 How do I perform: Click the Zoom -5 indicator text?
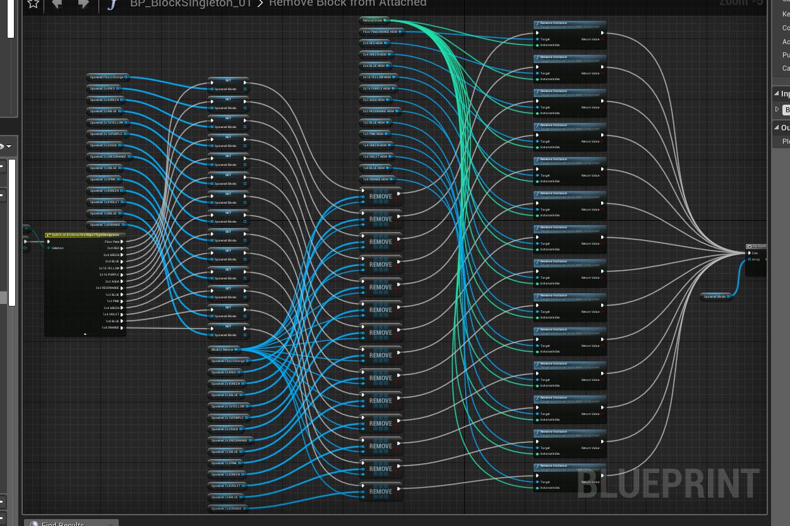pyautogui.click(x=740, y=3)
